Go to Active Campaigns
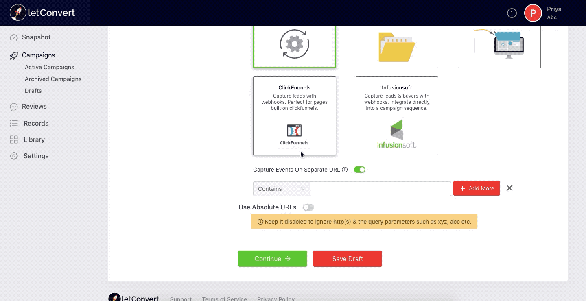 (50, 67)
